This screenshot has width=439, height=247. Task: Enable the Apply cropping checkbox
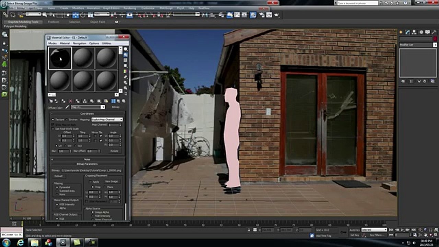click(x=91, y=181)
